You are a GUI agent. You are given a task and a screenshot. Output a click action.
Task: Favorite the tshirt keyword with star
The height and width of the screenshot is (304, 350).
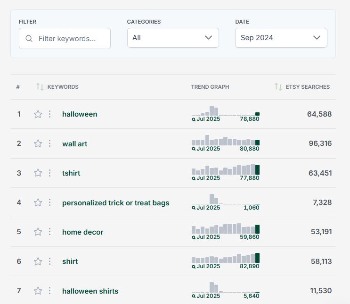(x=38, y=173)
